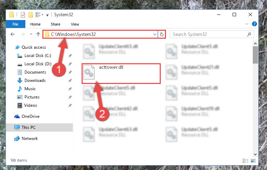
Task: Open the File menu
Action: coord(16,24)
